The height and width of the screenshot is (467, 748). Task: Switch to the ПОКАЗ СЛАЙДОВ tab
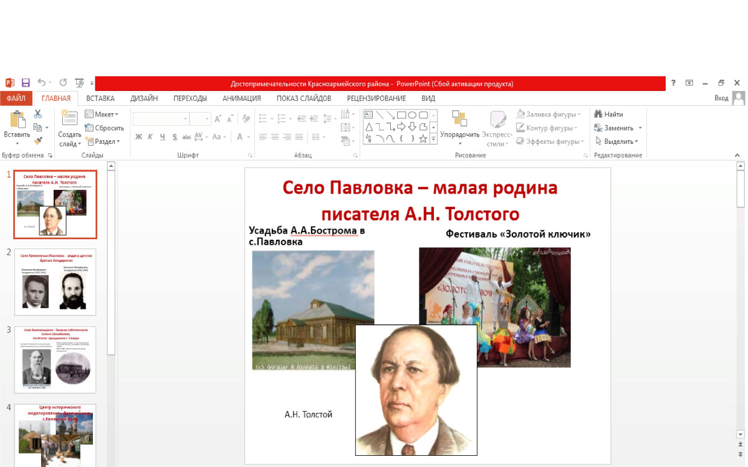click(x=304, y=98)
